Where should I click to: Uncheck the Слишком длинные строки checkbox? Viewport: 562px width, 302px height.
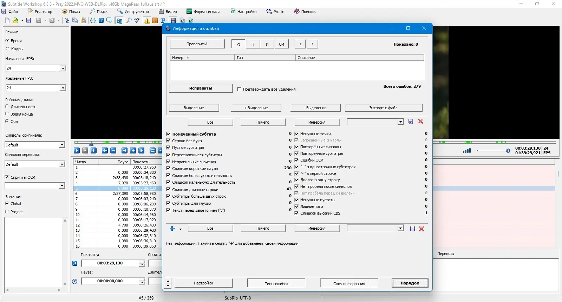click(x=168, y=190)
